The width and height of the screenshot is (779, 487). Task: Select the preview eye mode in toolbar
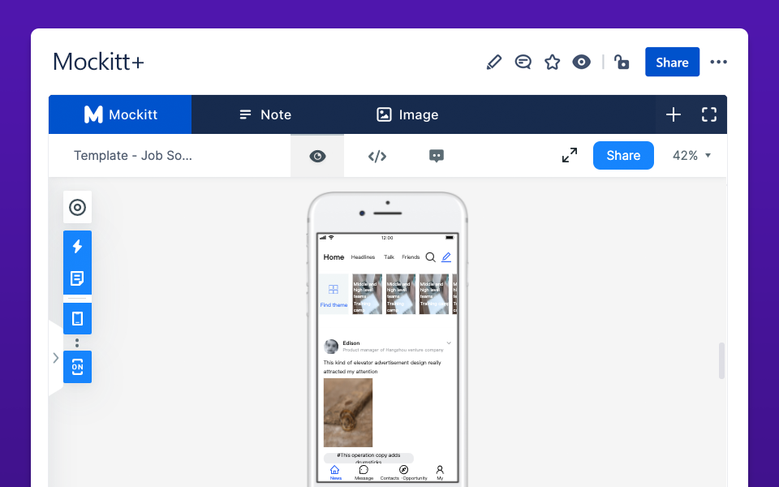317,156
